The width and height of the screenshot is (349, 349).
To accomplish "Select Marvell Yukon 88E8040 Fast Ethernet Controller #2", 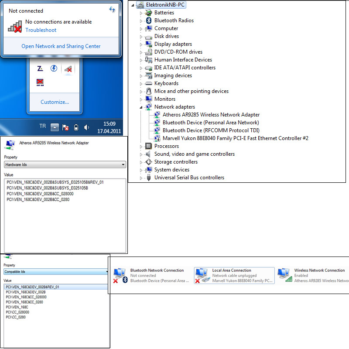I will coord(236,138).
